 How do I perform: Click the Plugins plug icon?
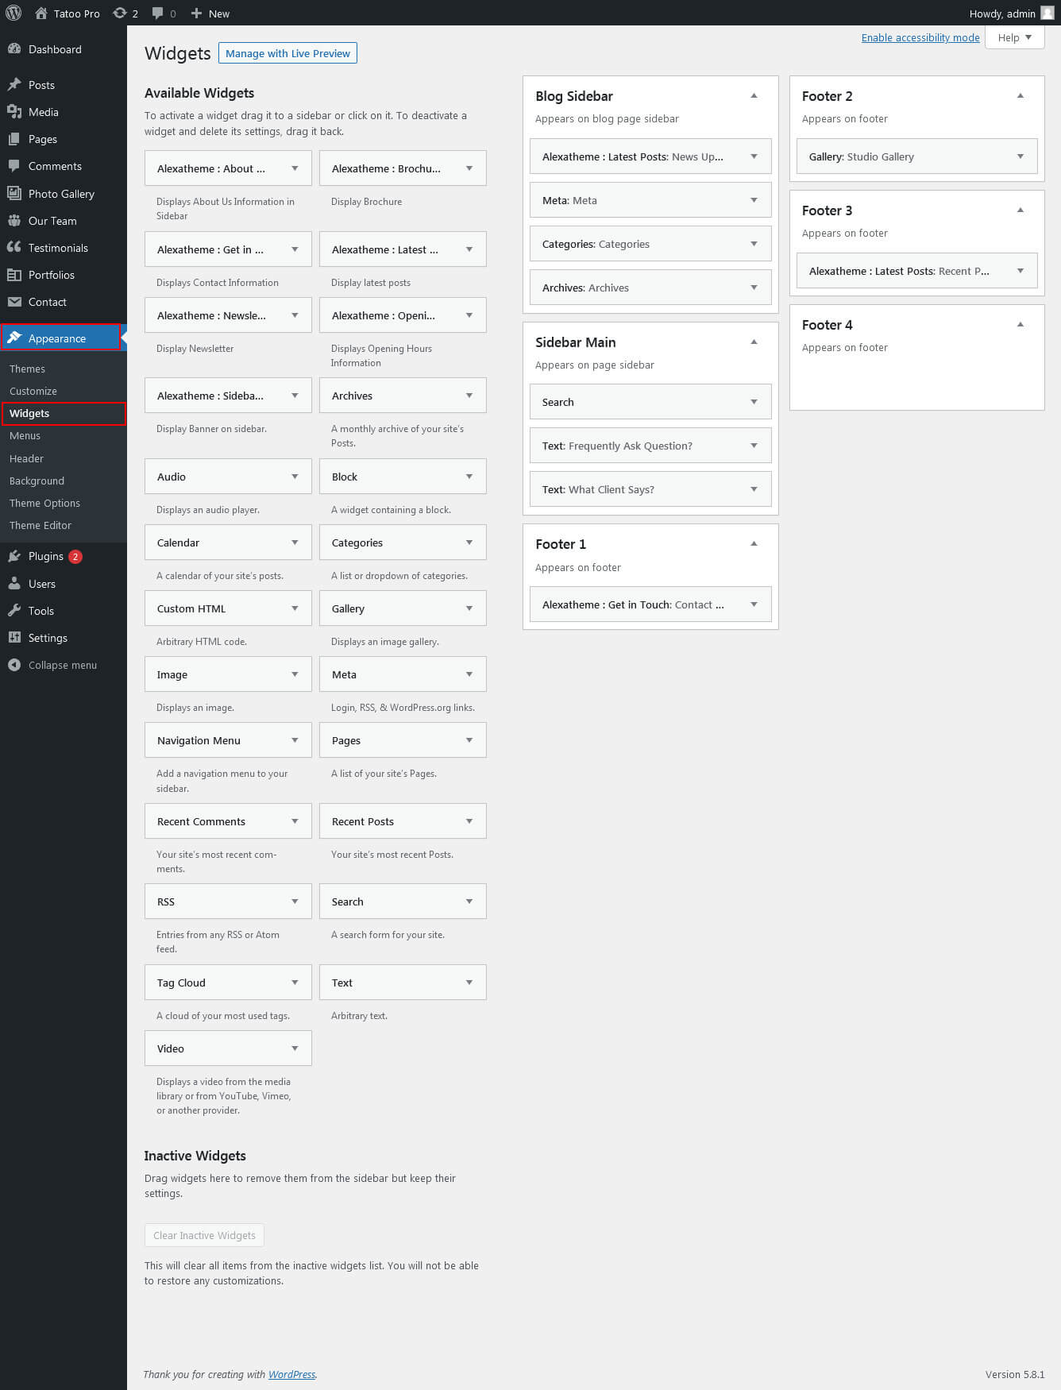tap(14, 556)
